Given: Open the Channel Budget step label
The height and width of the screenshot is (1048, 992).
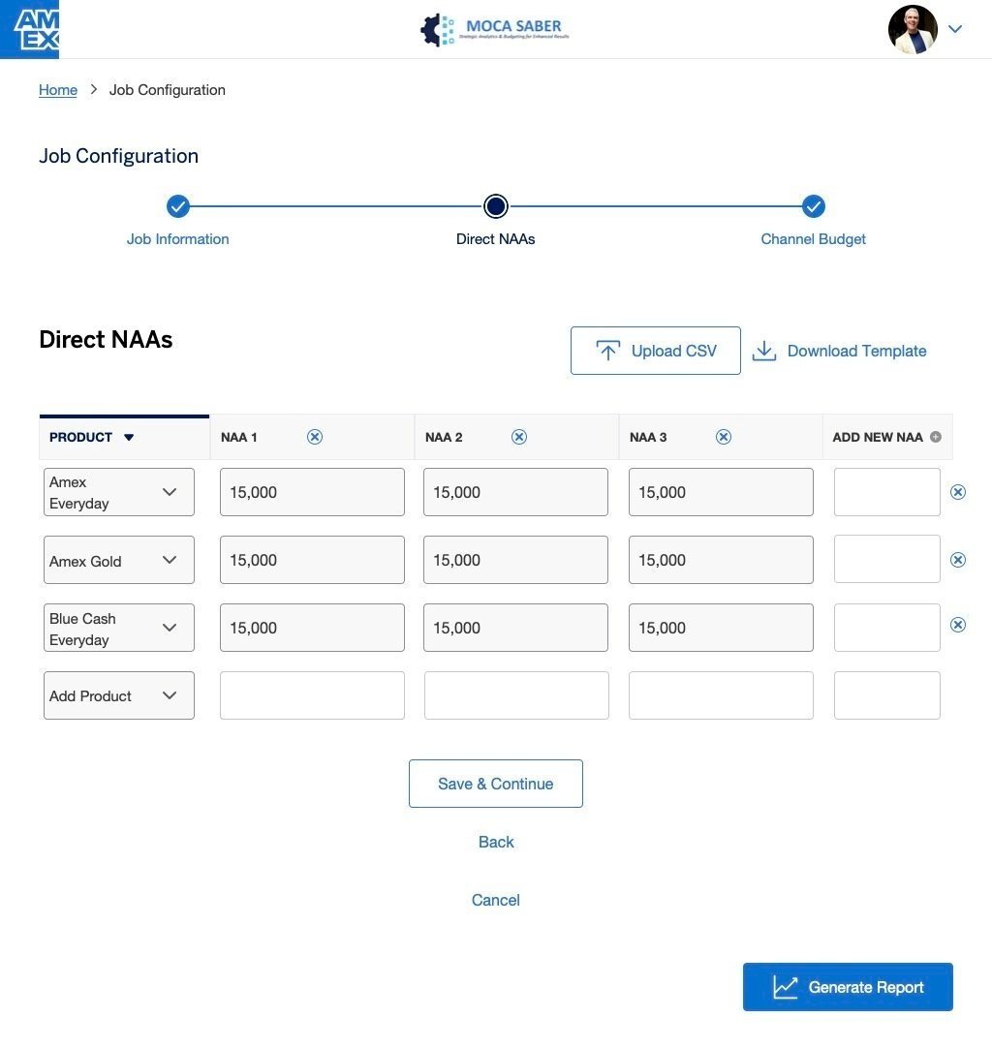Looking at the screenshot, I should click(813, 239).
